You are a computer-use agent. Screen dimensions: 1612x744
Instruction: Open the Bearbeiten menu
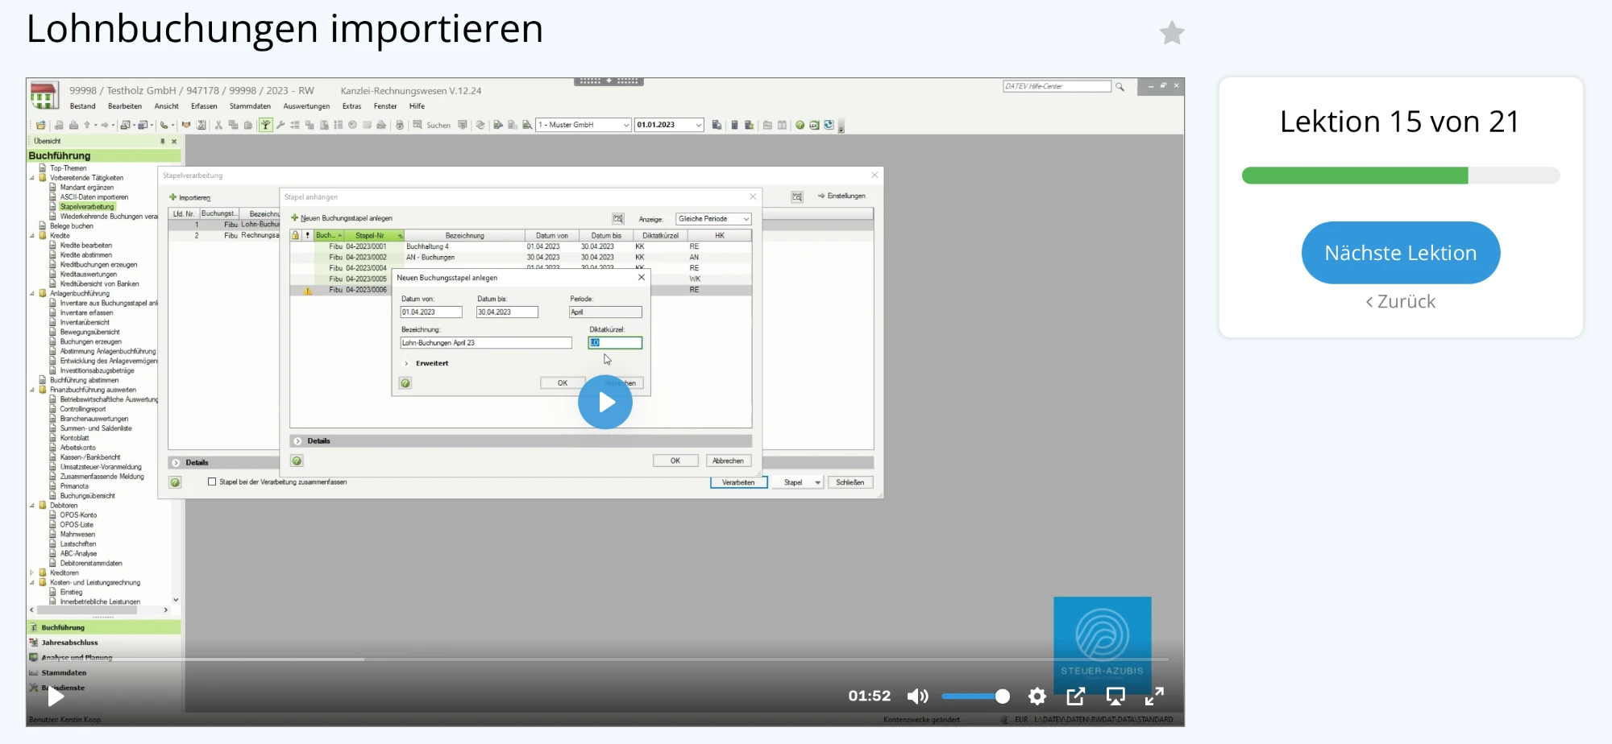pyautogui.click(x=125, y=106)
